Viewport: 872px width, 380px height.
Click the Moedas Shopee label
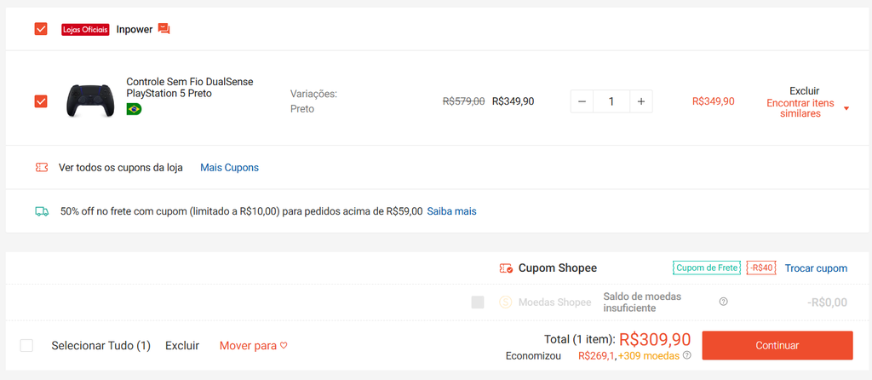(554, 302)
